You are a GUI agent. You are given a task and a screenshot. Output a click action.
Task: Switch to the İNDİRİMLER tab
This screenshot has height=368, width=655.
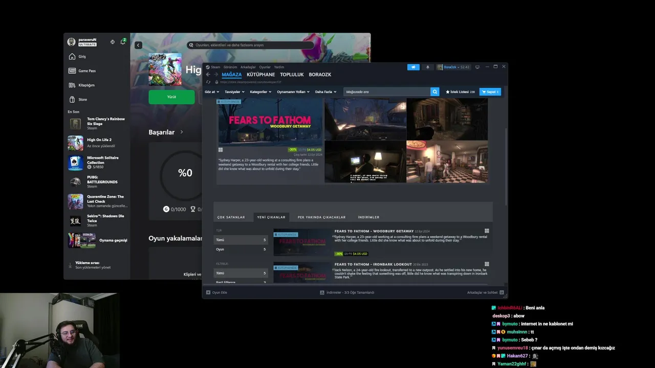tap(368, 217)
